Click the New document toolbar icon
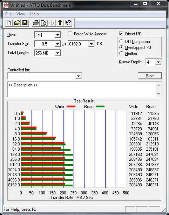Viewport: 169px width, 215px height. [9, 23]
